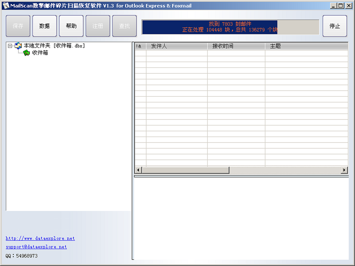Sort by 发件人 column header

tap(177, 46)
